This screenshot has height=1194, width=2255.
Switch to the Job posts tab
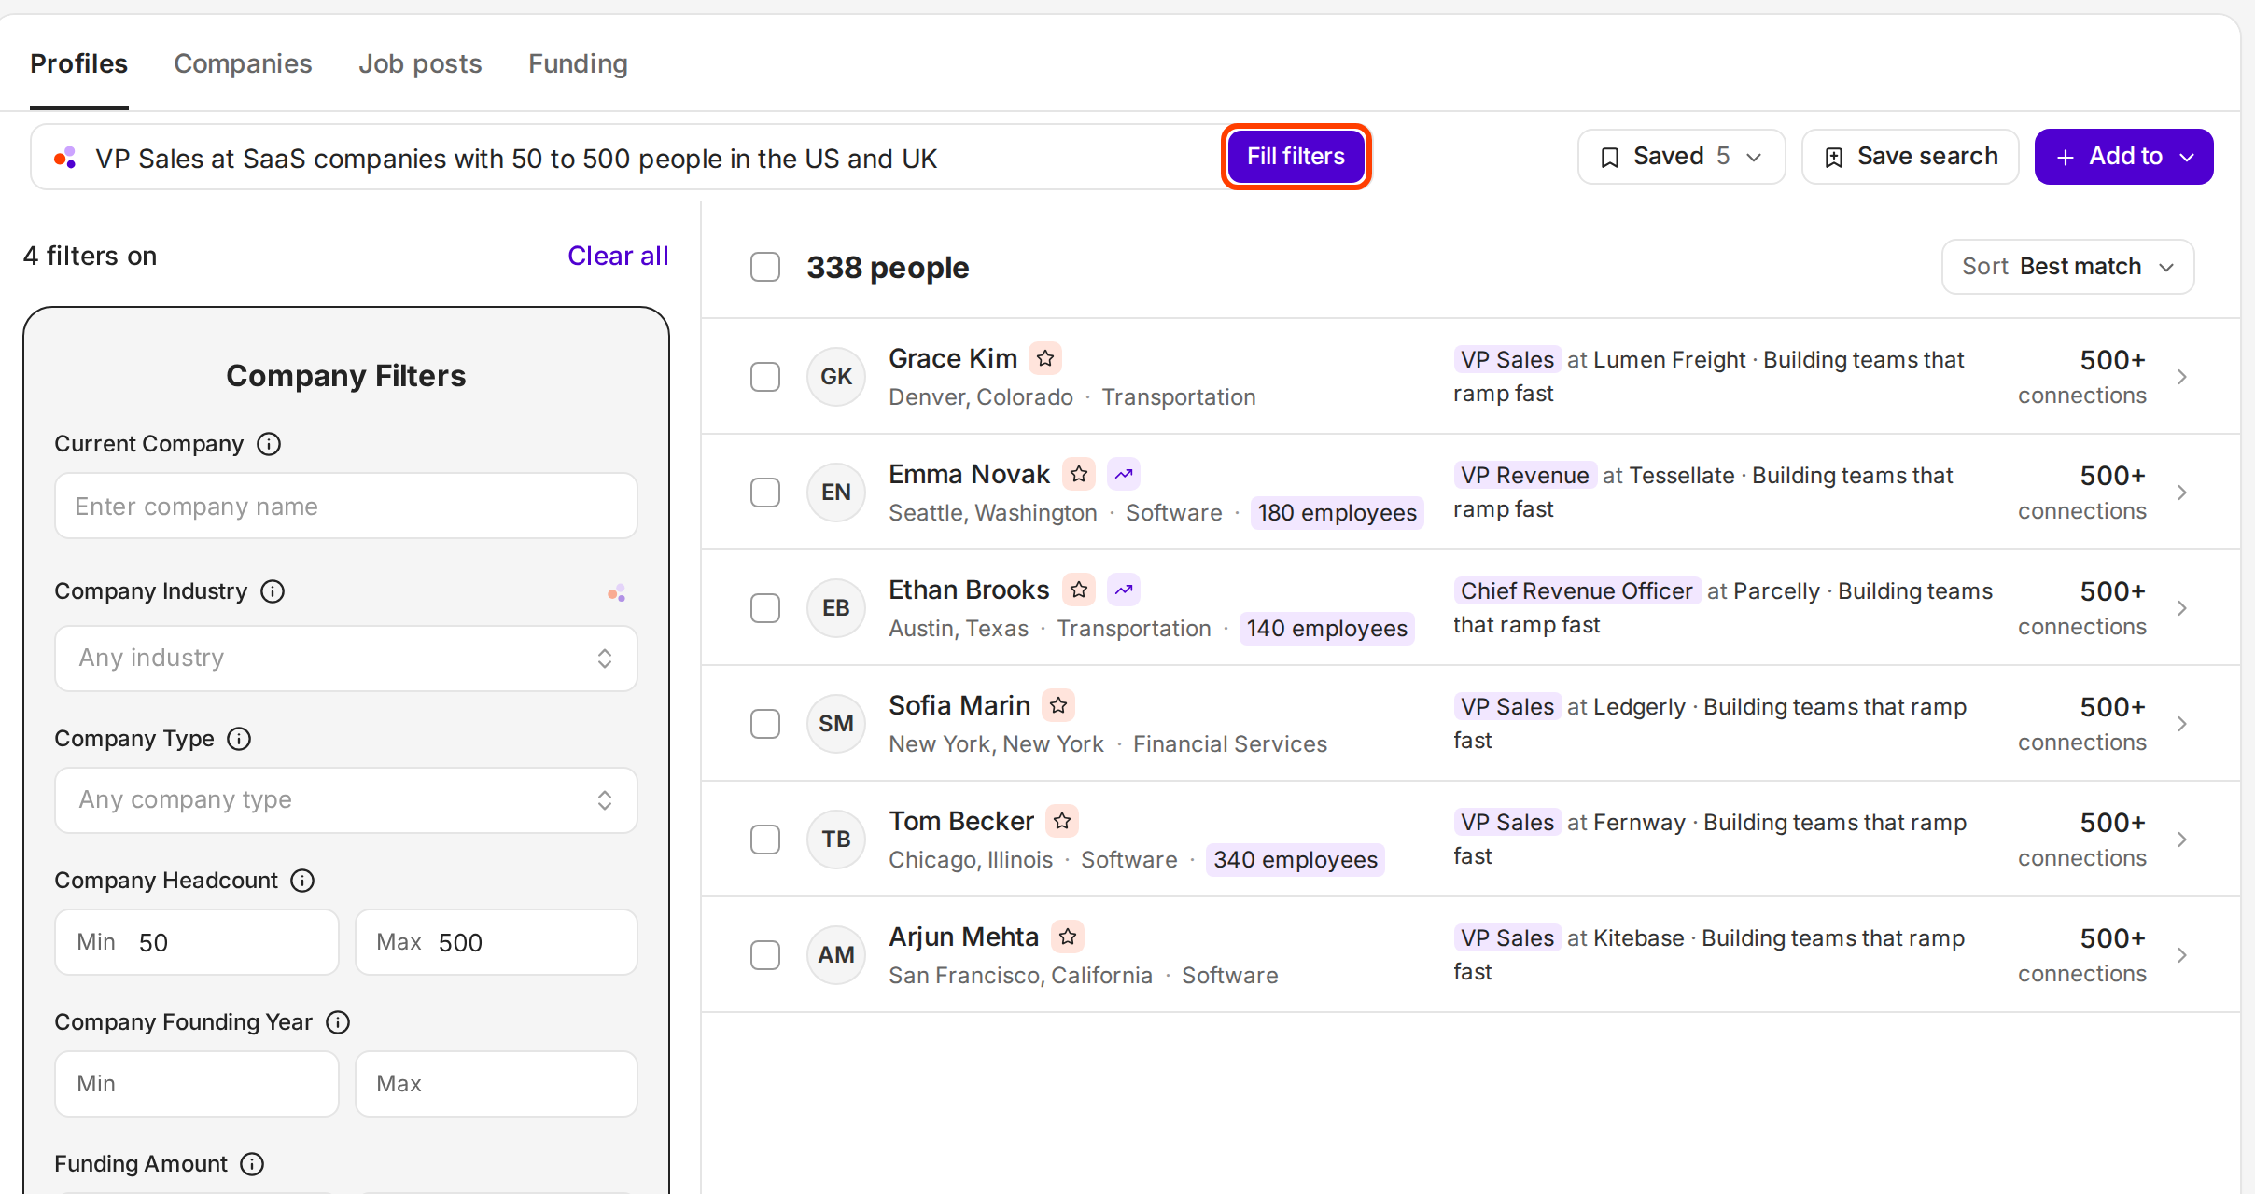(x=420, y=63)
